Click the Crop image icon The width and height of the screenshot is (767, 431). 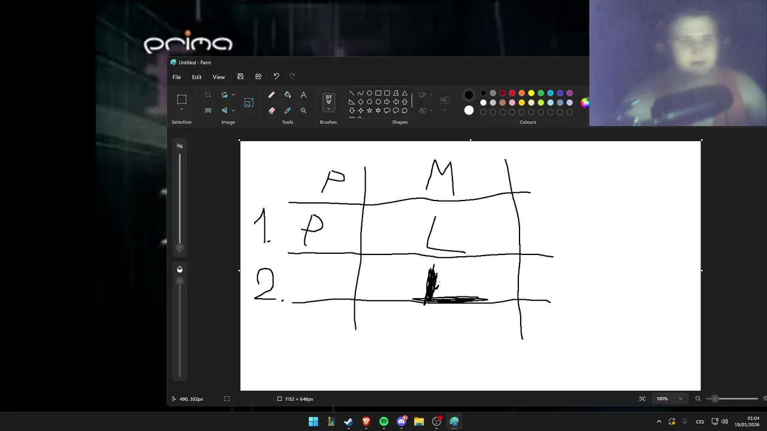point(208,95)
